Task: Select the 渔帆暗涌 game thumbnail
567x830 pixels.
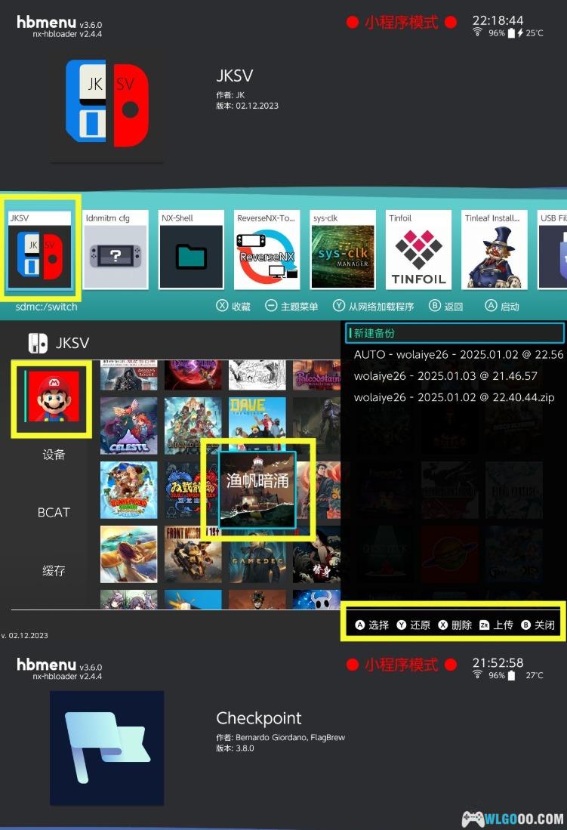Action: click(257, 489)
